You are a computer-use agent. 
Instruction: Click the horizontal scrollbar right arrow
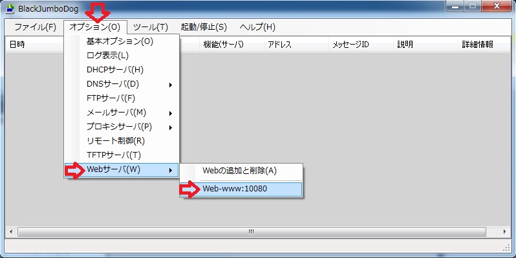point(505,231)
